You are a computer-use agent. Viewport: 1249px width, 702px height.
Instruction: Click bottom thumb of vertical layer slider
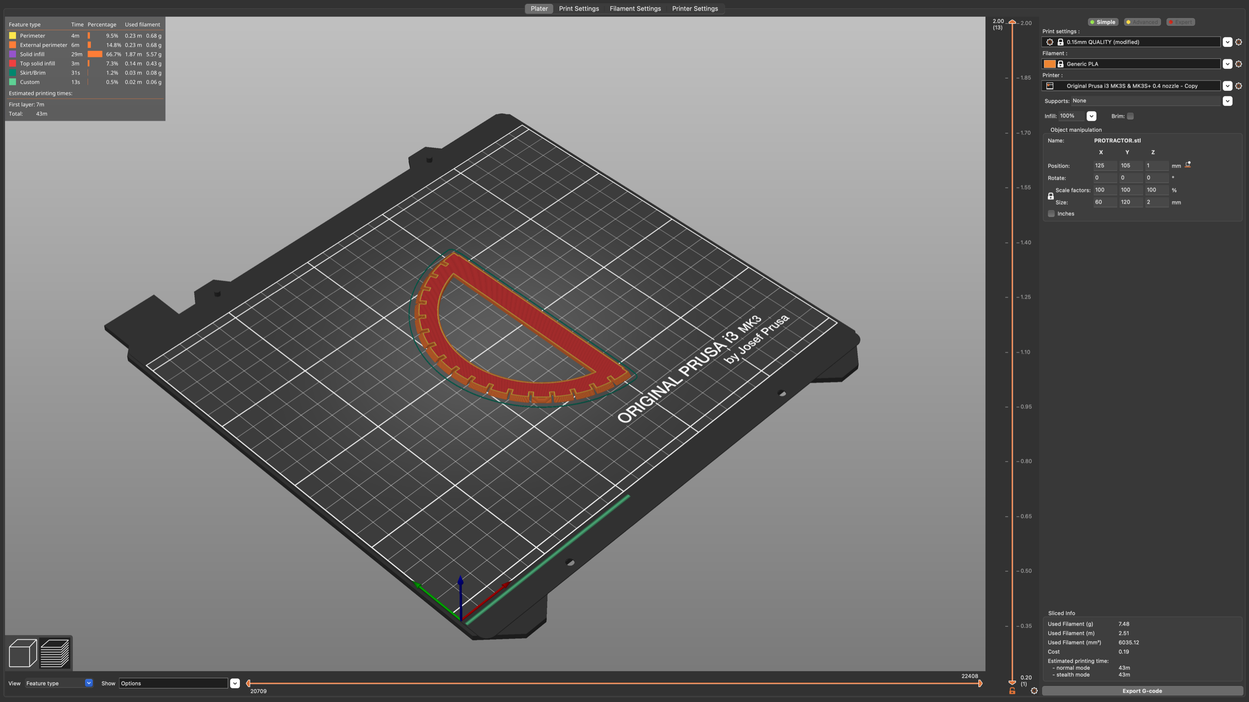coord(1012,682)
